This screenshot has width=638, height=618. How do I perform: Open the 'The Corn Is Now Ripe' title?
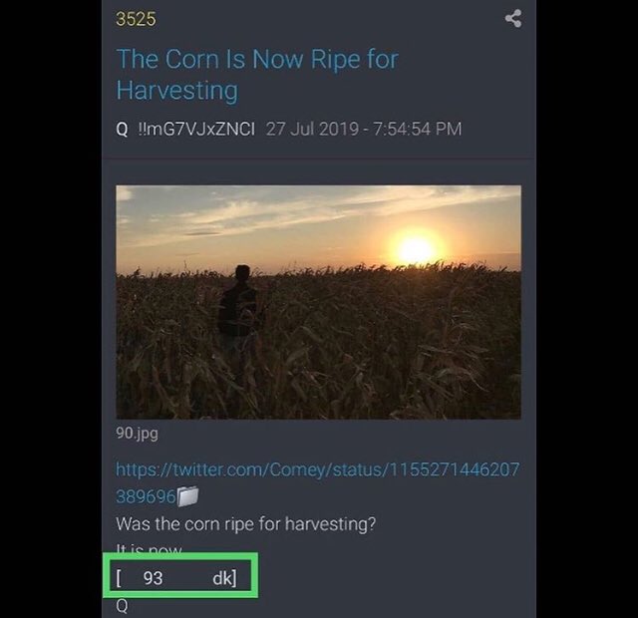click(256, 59)
